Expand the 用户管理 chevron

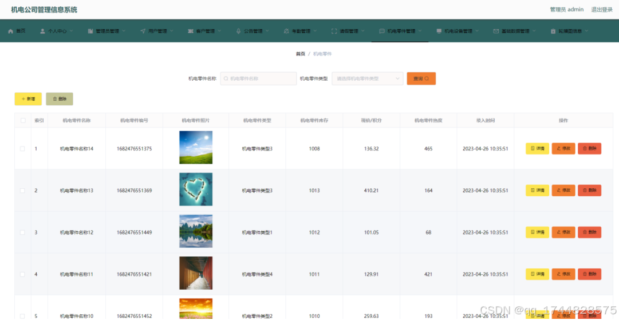click(x=172, y=31)
